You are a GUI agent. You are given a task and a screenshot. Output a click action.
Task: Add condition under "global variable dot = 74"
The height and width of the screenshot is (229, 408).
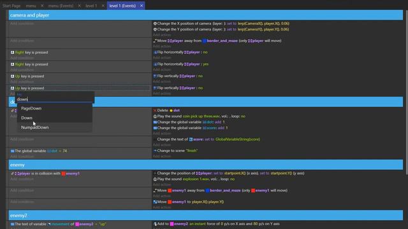coord(22,156)
